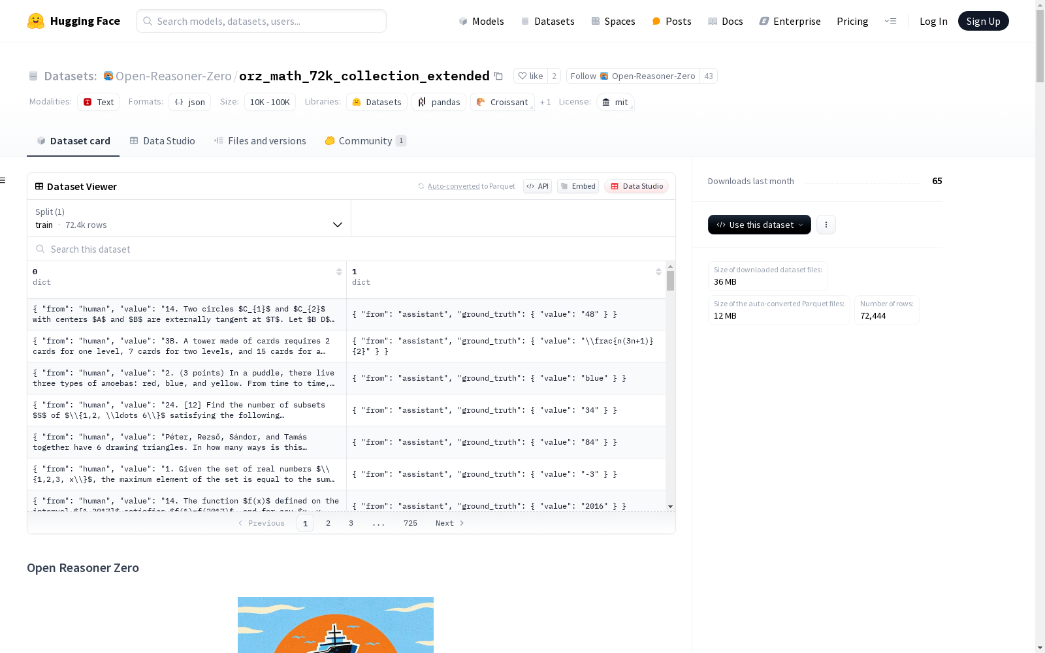Image resolution: width=1045 pixels, height=653 pixels.
Task: Filter by Text modality tag
Action: tap(98, 102)
